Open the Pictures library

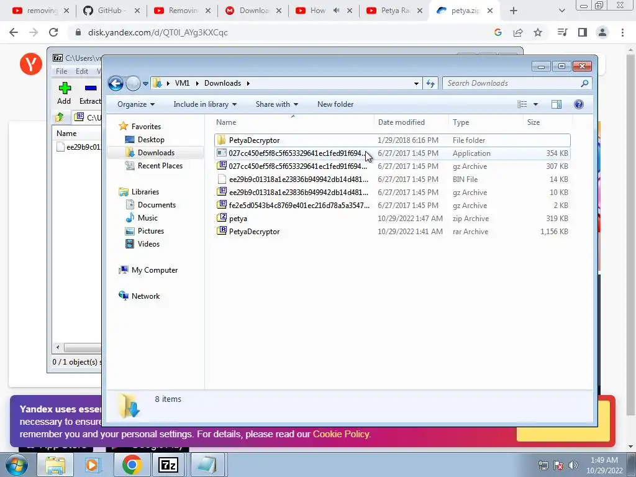click(x=151, y=231)
